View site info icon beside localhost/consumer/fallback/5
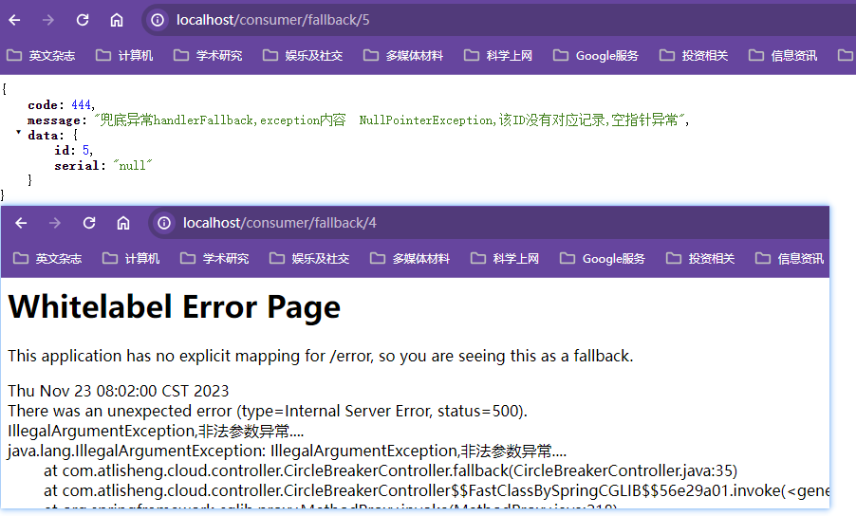The image size is (856, 516). coord(158,20)
